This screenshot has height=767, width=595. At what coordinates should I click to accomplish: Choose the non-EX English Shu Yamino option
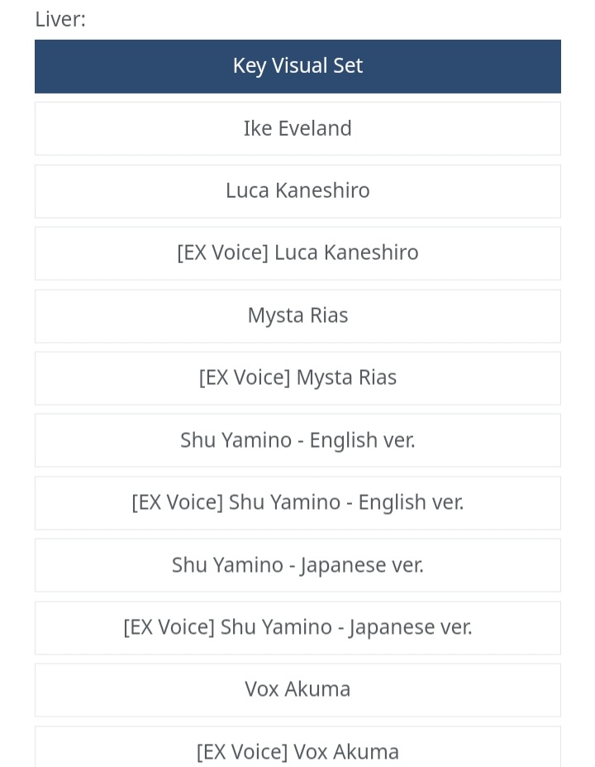pos(297,440)
